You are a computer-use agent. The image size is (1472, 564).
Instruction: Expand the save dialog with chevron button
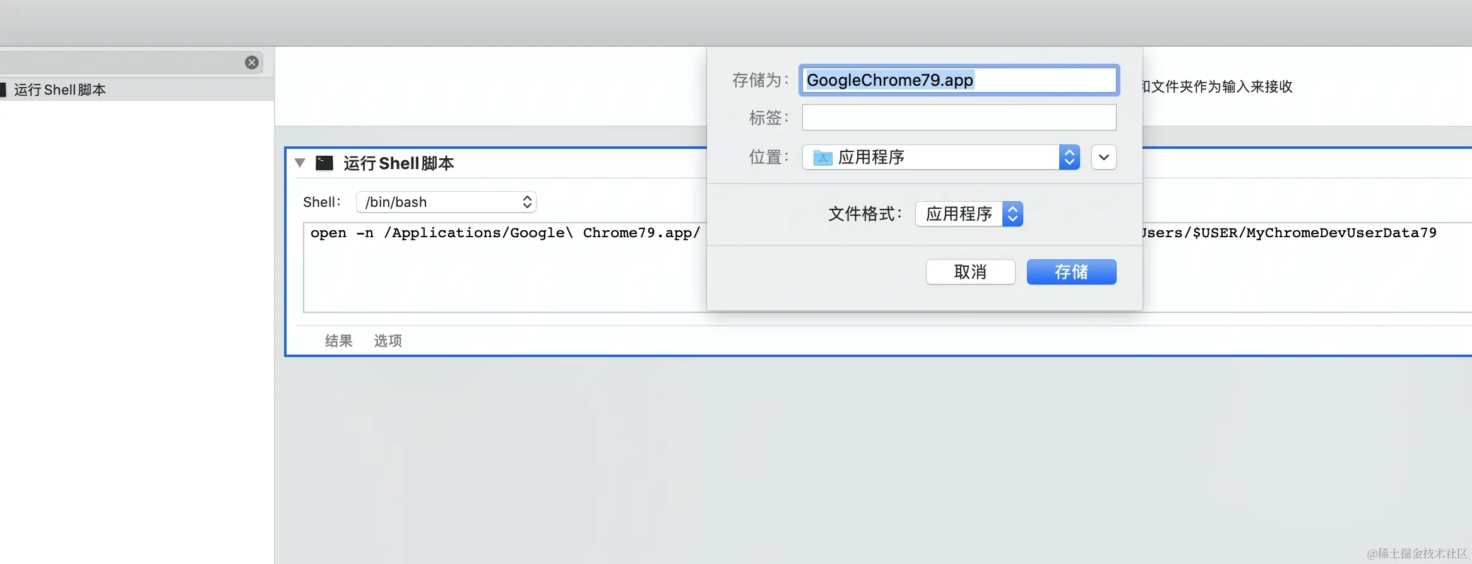1103,157
